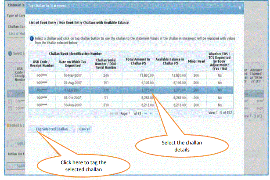
Task: Click the BSR Code / Receipt Number header
Action: [x=42, y=65]
